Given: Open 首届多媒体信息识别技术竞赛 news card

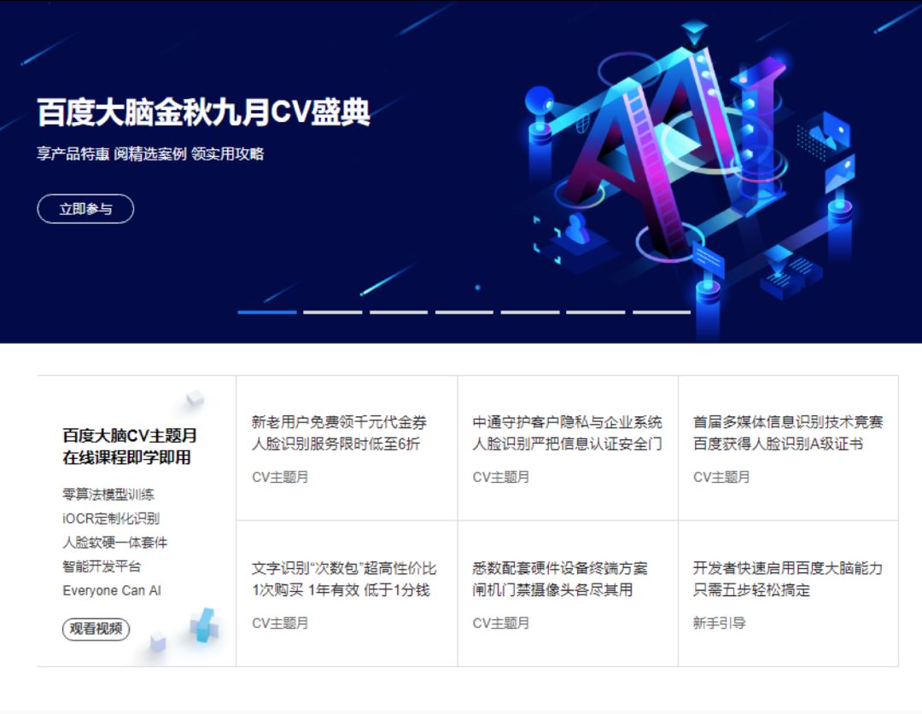Looking at the screenshot, I should tap(789, 448).
